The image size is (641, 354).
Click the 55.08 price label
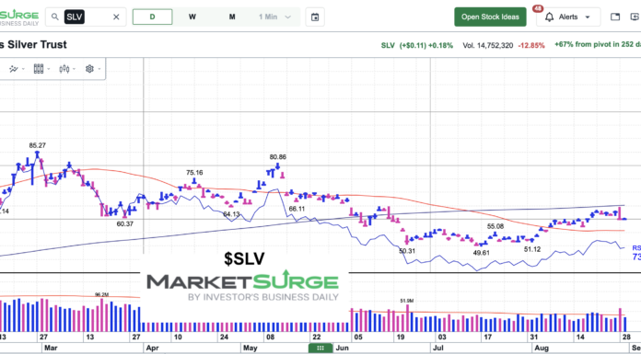(x=495, y=226)
